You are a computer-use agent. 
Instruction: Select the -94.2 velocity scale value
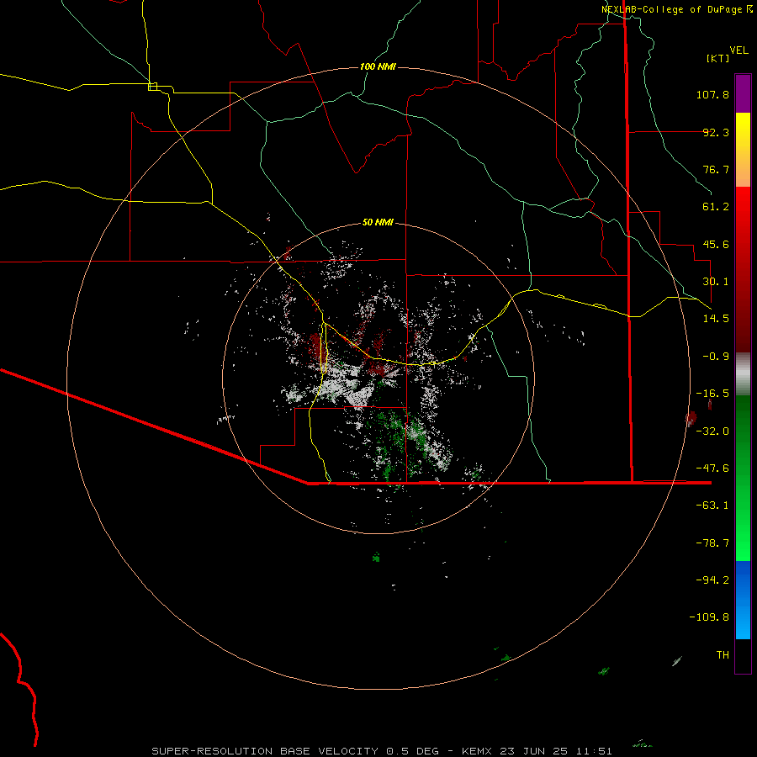pyautogui.click(x=712, y=580)
